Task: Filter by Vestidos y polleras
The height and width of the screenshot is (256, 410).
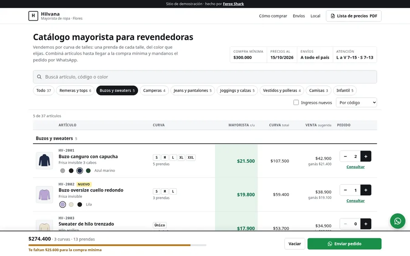Action: 282,90
